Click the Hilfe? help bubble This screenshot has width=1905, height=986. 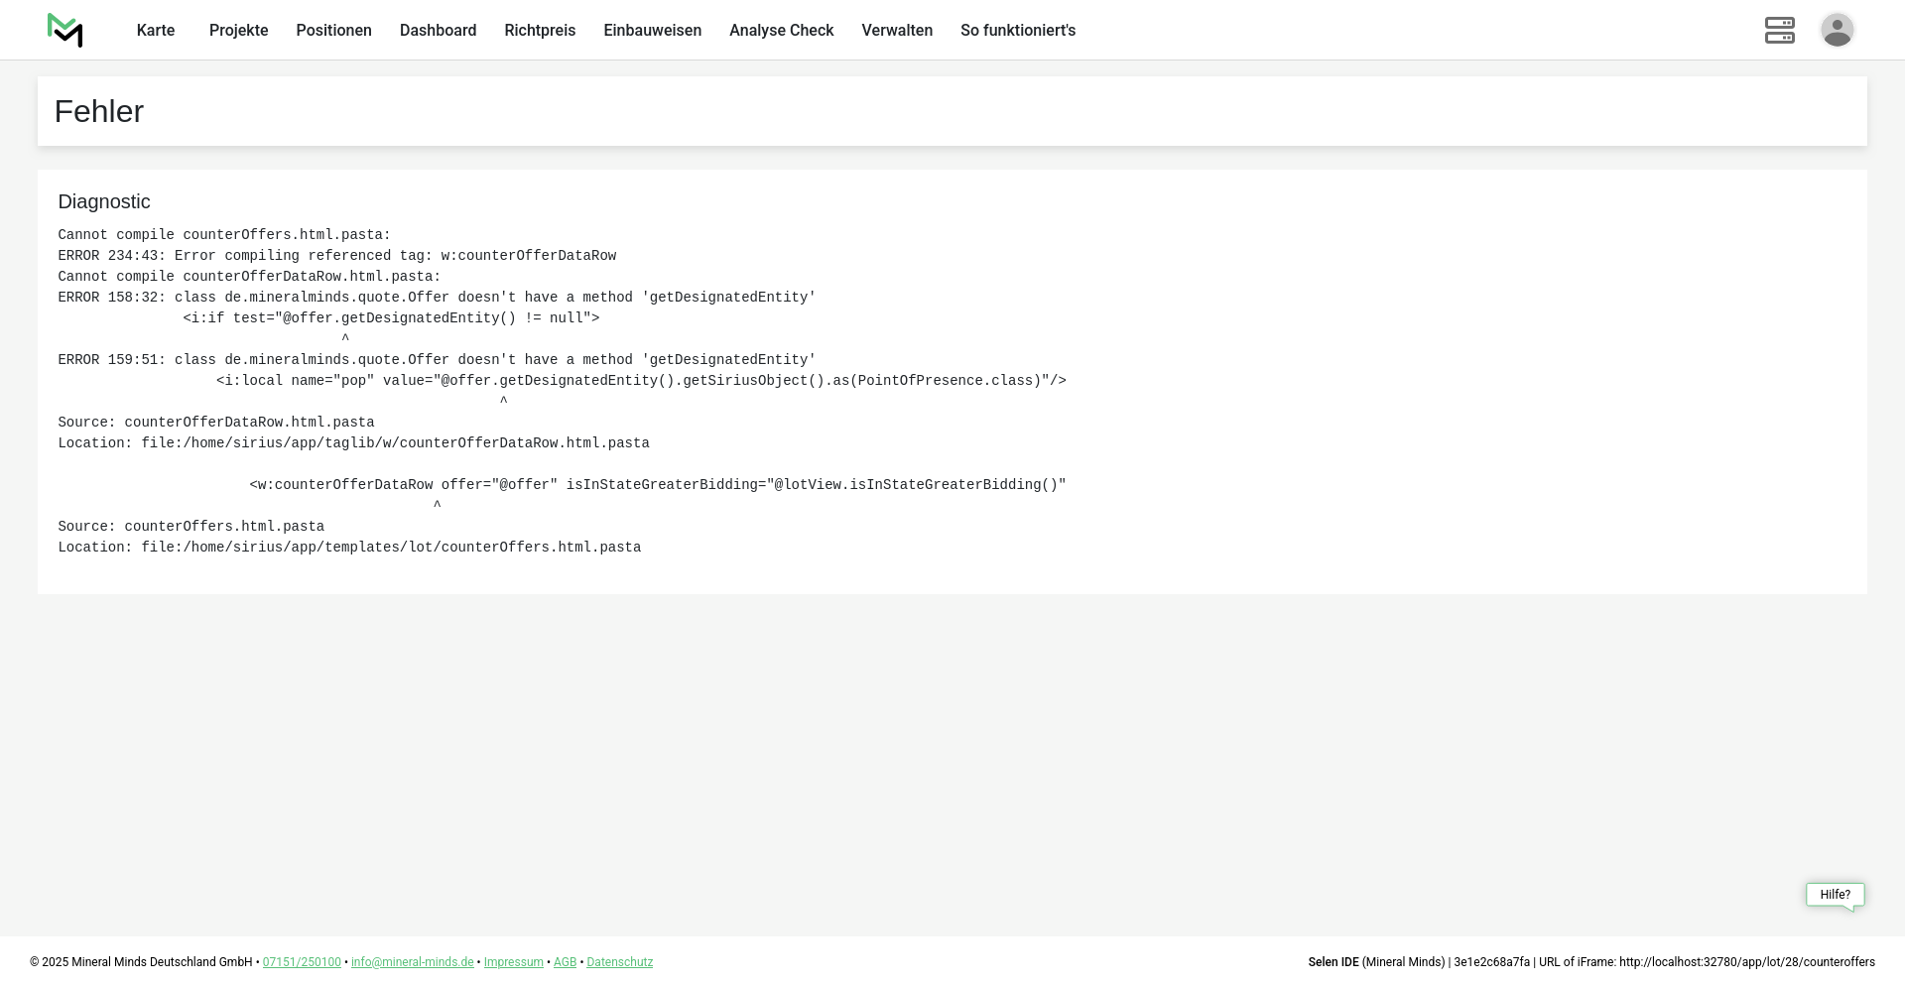(x=1835, y=895)
